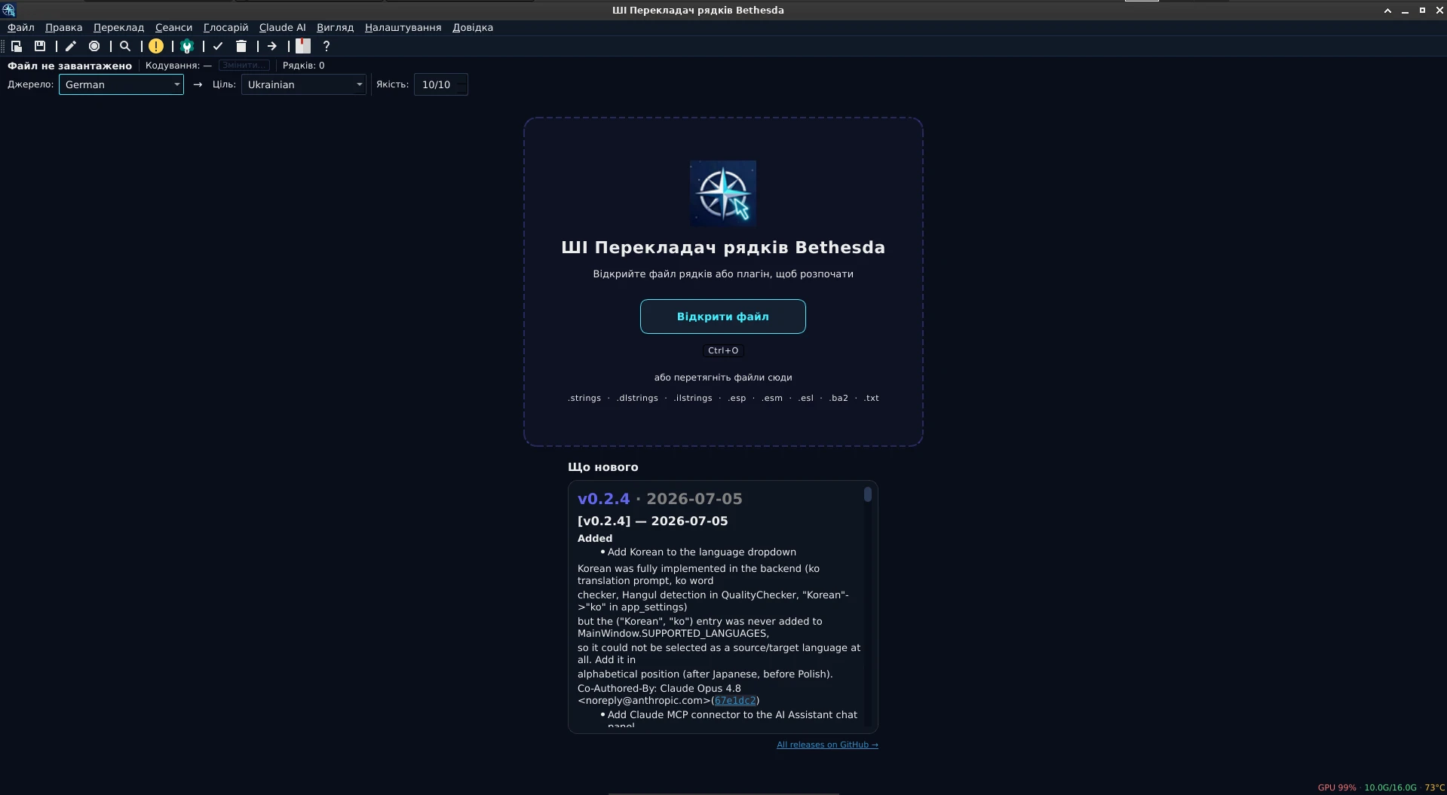The height and width of the screenshot is (795, 1447).
Task: Open the Вигляд menu
Action: pos(335,27)
